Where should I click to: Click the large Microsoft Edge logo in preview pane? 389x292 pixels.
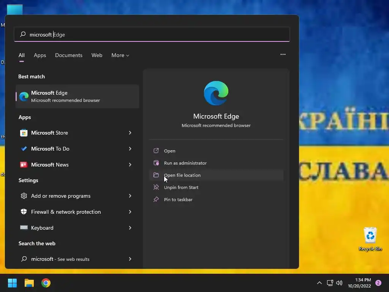click(216, 93)
